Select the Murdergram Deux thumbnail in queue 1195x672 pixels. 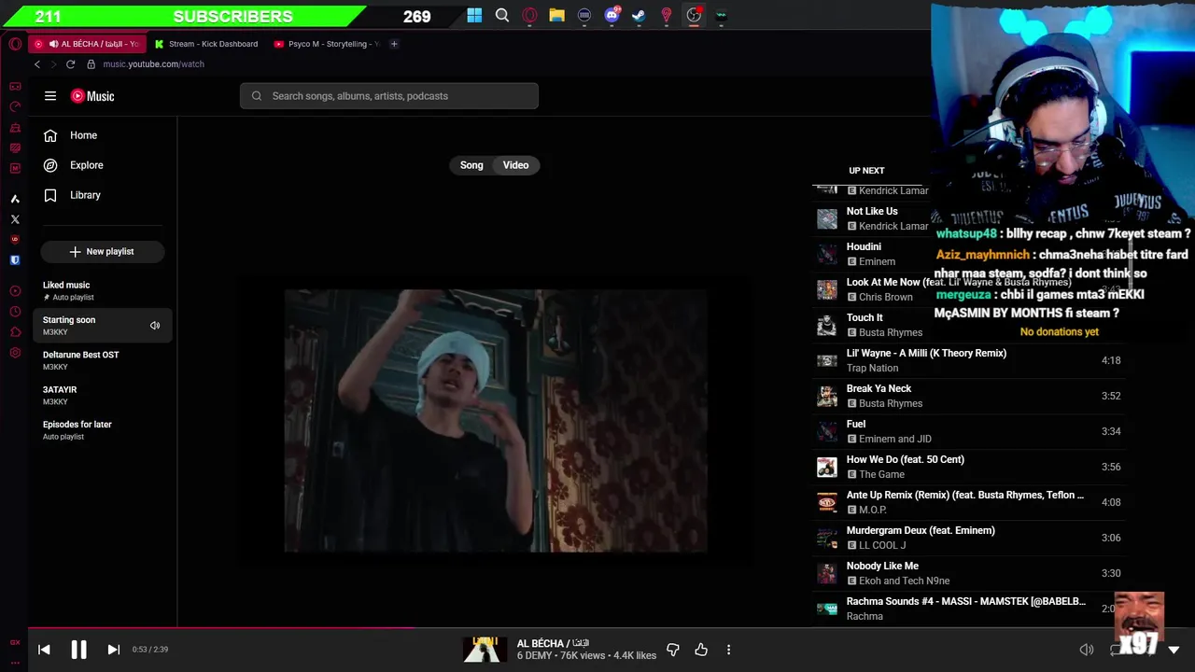coord(827,538)
